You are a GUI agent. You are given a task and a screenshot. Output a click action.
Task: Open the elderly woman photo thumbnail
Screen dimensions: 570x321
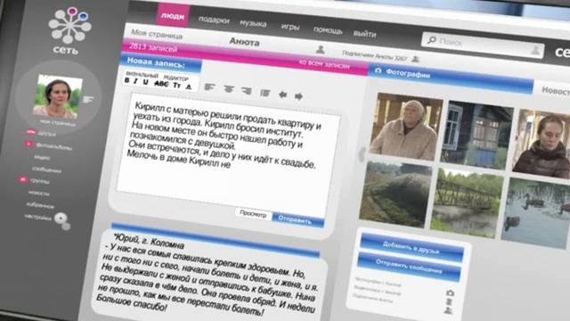click(406, 127)
